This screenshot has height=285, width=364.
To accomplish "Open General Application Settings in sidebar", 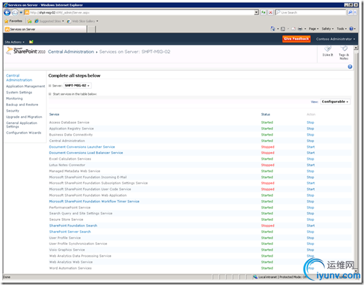I will [x=22, y=125].
